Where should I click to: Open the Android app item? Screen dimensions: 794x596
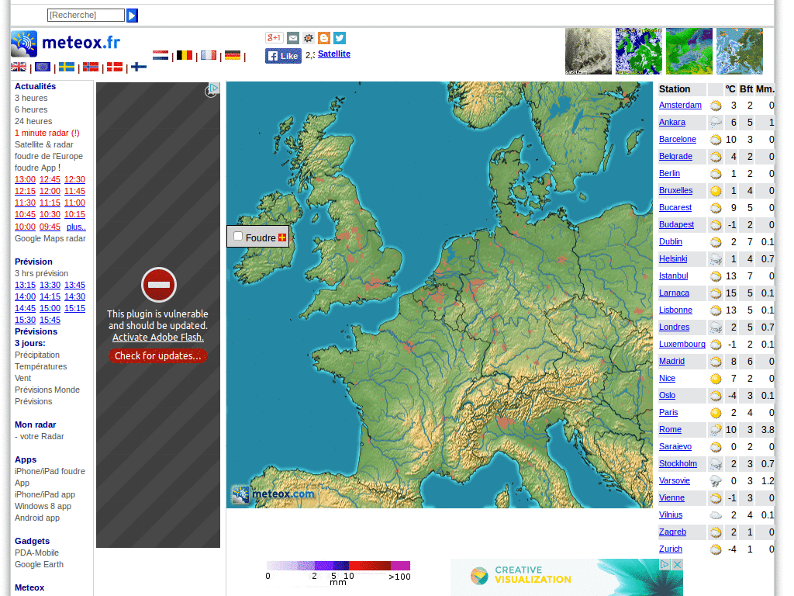pyautogui.click(x=37, y=518)
